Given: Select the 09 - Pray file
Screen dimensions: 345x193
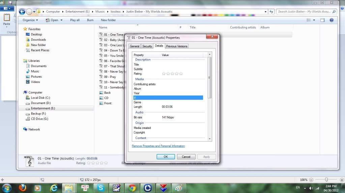Looking at the screenshot, I should (x=110, y=77).
